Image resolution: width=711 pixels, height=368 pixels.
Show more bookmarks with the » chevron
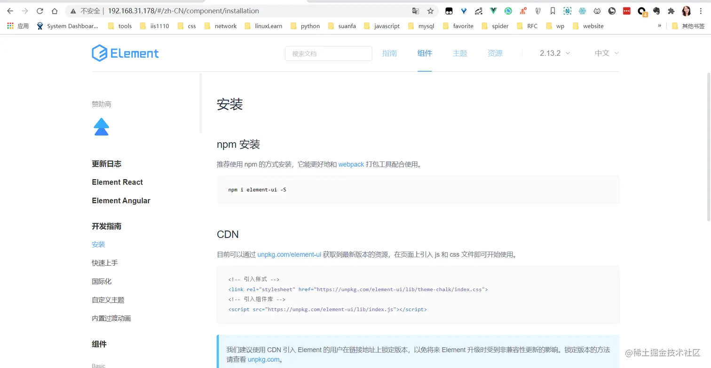(659, 26)
